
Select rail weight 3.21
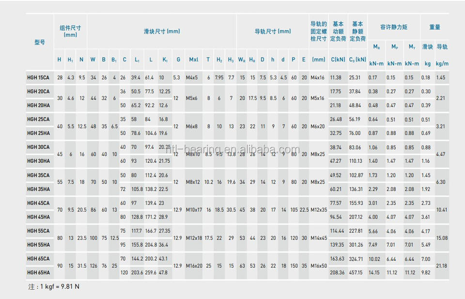click(441, 126)
